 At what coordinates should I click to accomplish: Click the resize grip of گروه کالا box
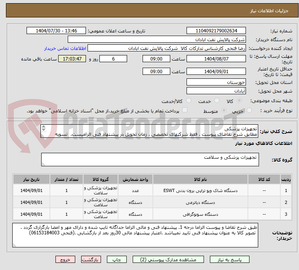click(x=43, y=164)
